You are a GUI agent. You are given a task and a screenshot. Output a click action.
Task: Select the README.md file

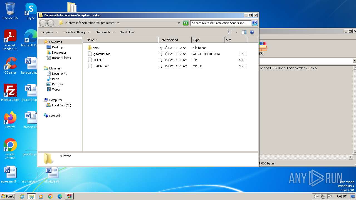click(x=98, y=66)
